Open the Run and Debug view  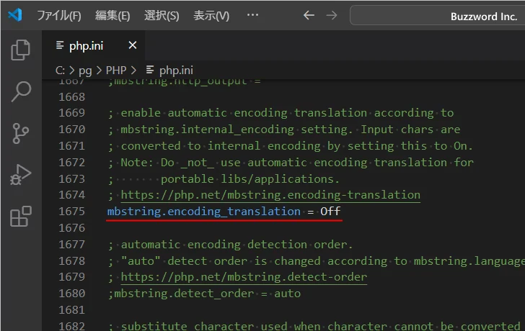[x=20, y=175]
